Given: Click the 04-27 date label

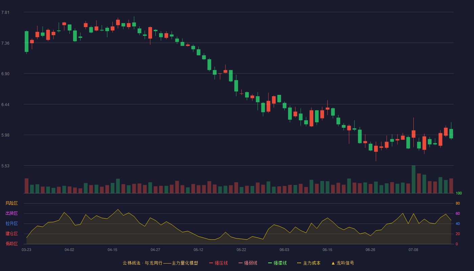Looking at the screenshot, I should click(x=155, y=250).
